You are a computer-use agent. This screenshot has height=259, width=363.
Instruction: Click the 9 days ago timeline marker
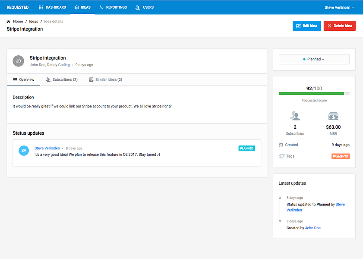280,221
